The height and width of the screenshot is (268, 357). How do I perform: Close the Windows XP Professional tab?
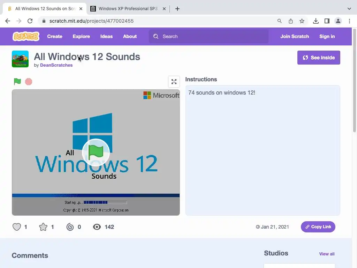(x=164, y=9)
